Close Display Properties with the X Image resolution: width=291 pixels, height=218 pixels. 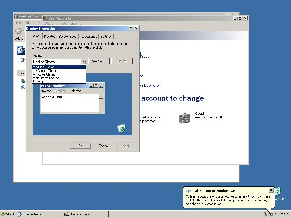click(136, 28)
